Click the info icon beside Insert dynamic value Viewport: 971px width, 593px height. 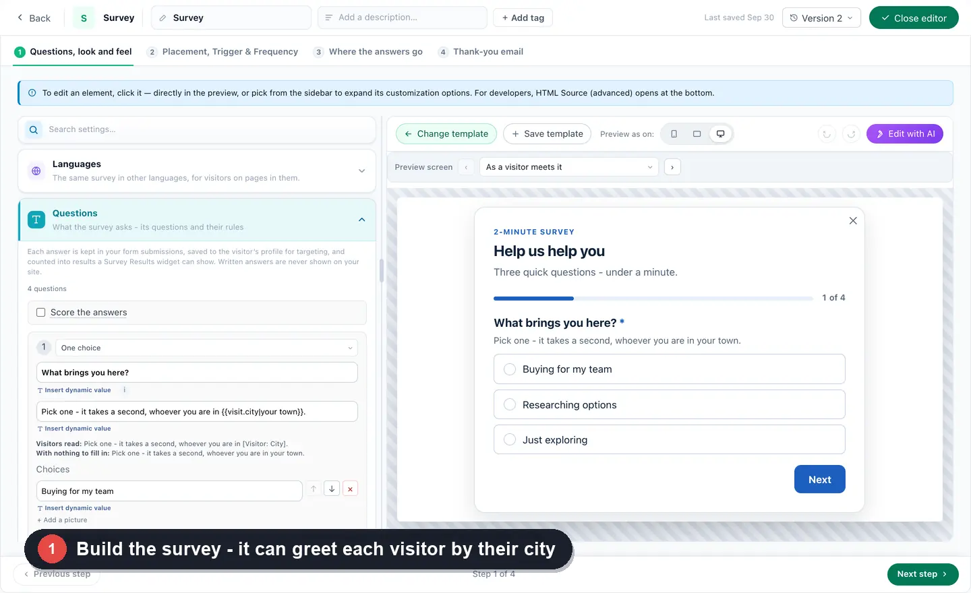124,390
